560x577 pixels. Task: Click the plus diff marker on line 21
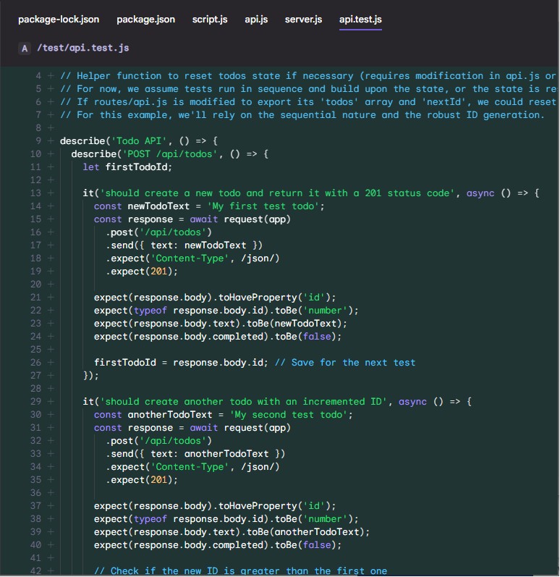click(x=51, y=298)
